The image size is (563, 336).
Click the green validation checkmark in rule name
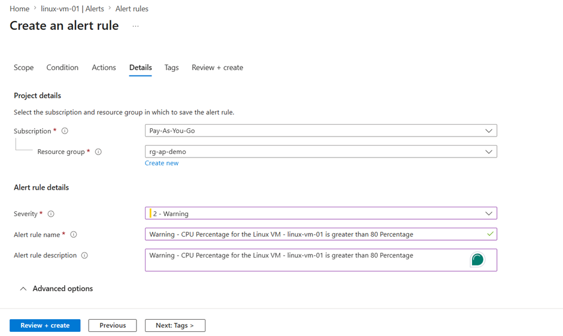pos(490,234)
